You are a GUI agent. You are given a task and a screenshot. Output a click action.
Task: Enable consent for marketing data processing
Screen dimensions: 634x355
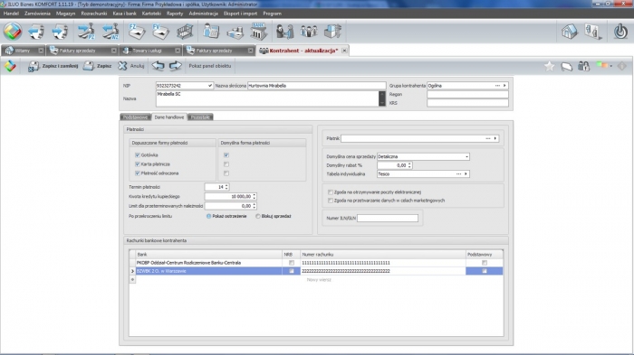[x=331, y=201]
